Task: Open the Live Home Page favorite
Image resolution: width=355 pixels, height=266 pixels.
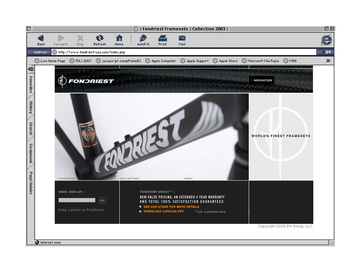Action: click(50, 61)
